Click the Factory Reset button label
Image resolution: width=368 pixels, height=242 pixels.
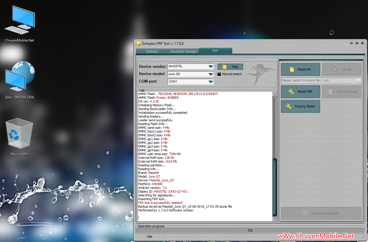(x=305, y=106)
